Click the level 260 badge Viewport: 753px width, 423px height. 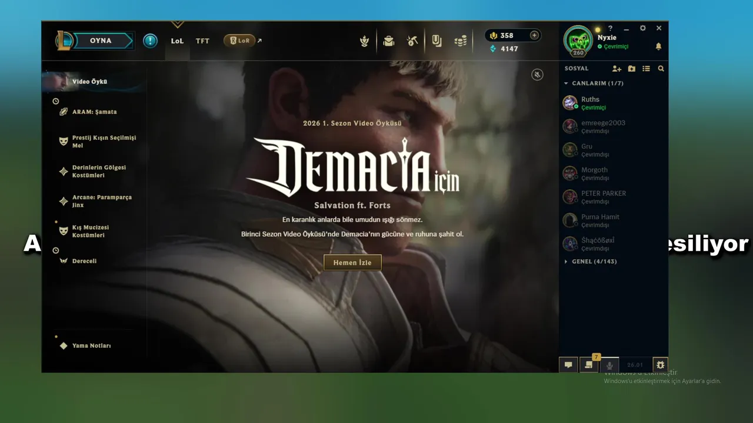click(x=578, y=53)
